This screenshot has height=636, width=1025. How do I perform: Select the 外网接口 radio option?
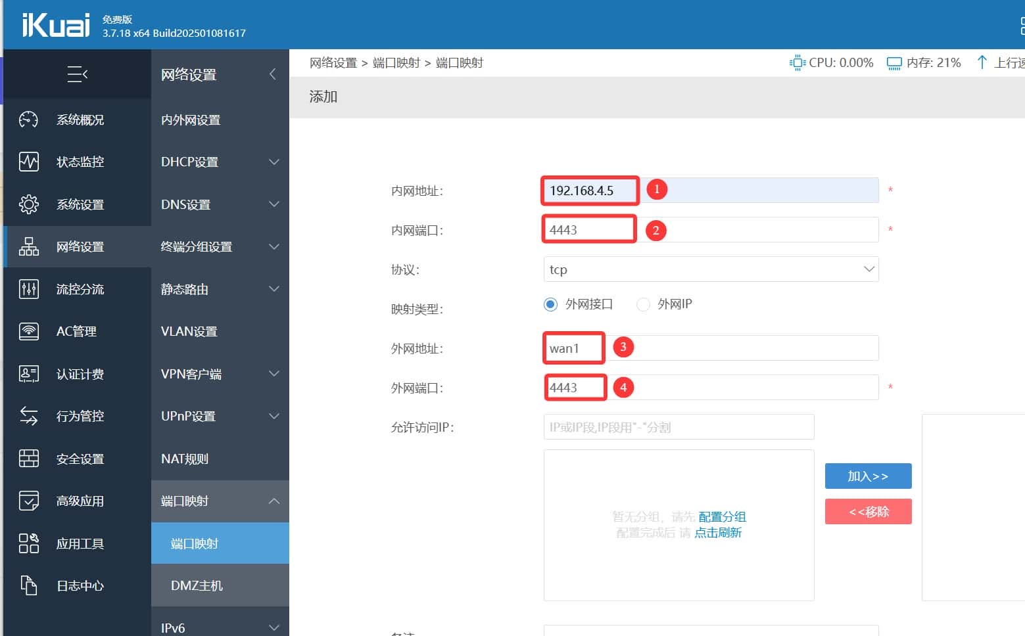click(551, 304)
